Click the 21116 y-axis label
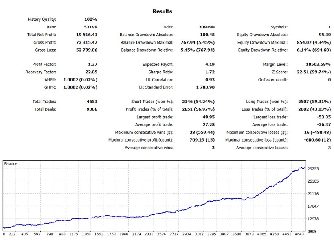334x244 pixels. (313, 194)
